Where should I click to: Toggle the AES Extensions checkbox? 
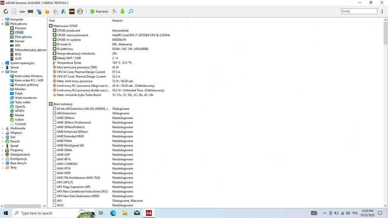pyautogui.click(x=54, y=113)
